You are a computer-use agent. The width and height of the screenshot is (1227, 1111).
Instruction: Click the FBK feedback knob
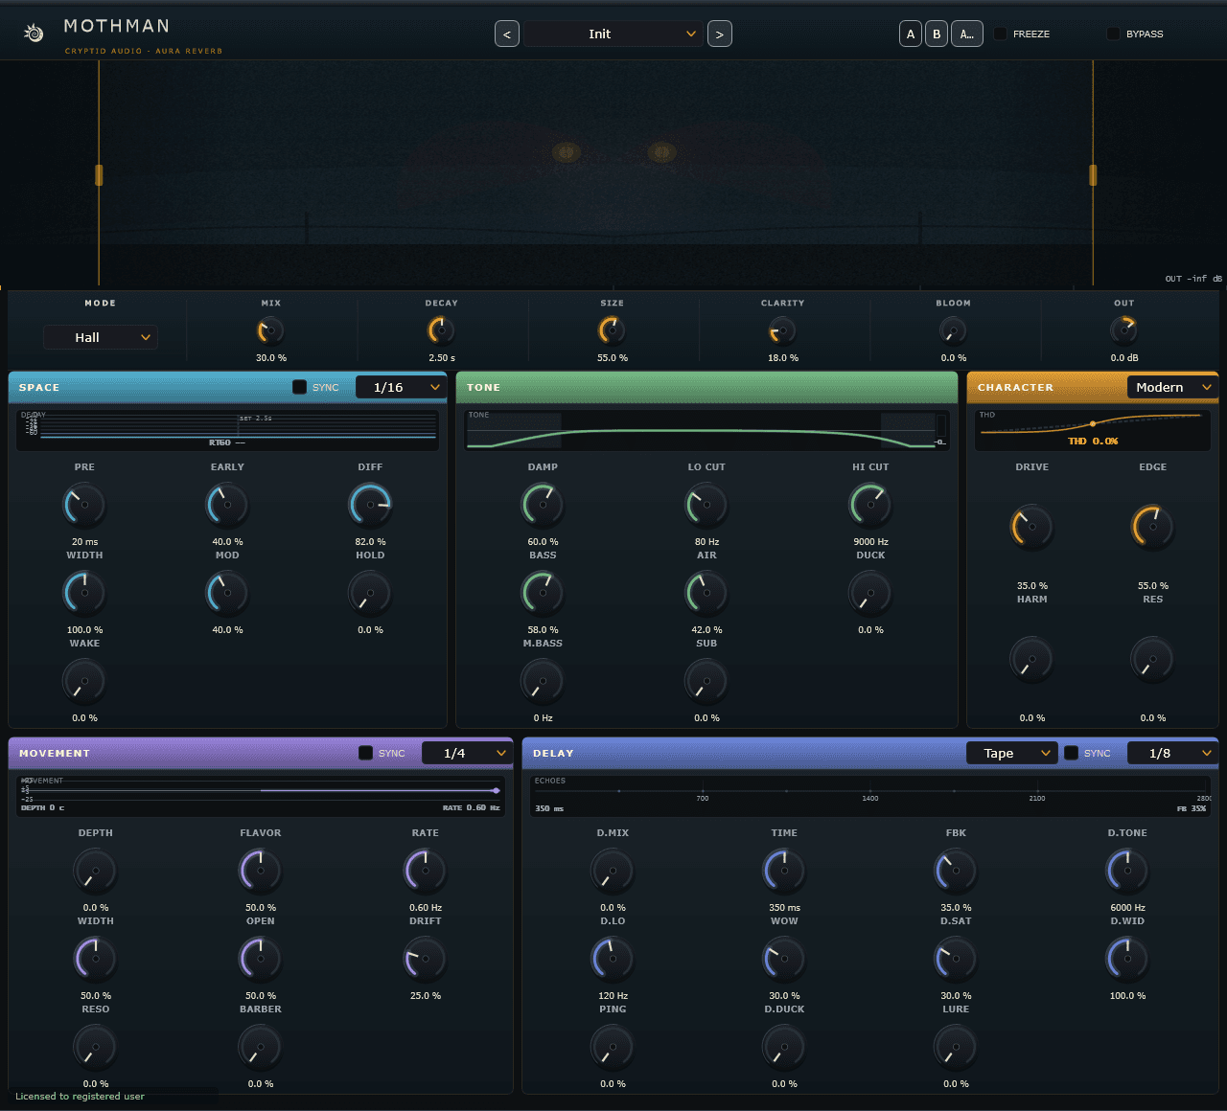click(956, 872)
